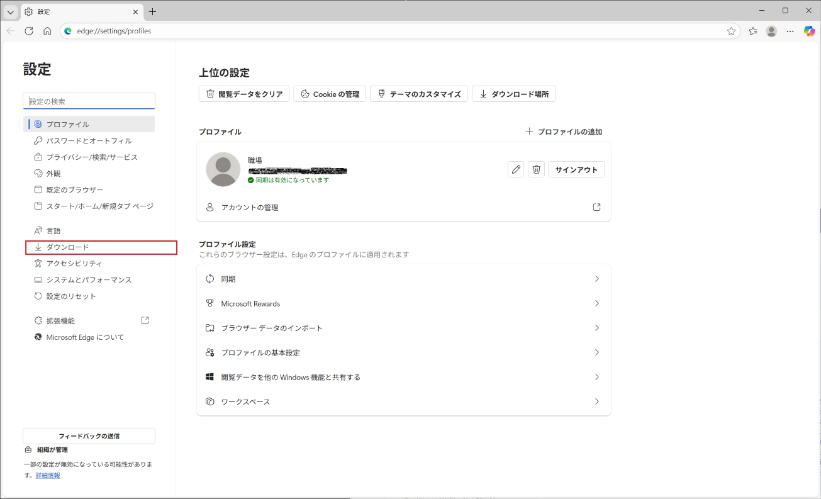Click the Home icon in toolbar
Image resolution: width=821 pixels, height=499 pixels.
tap(47, 31)
